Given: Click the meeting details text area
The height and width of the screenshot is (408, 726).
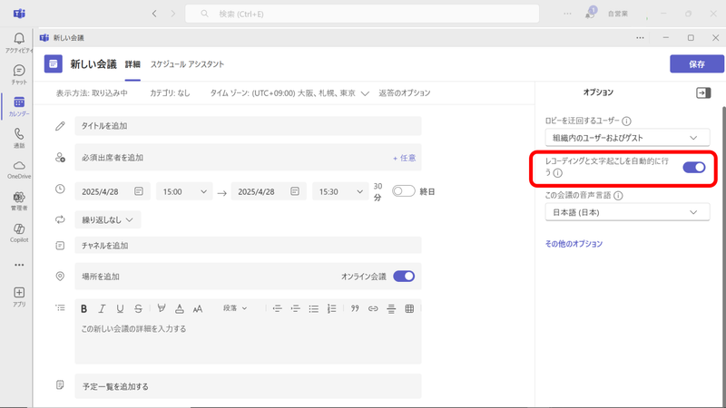Looking at the screenshot, I should click(x=248, y=342).
